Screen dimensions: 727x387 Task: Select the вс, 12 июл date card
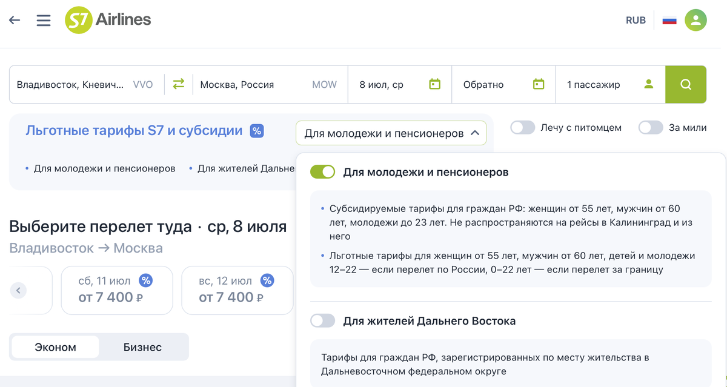(x=237, y=290)
